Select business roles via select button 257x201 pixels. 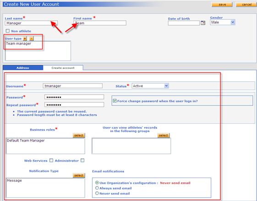point(79,135)
